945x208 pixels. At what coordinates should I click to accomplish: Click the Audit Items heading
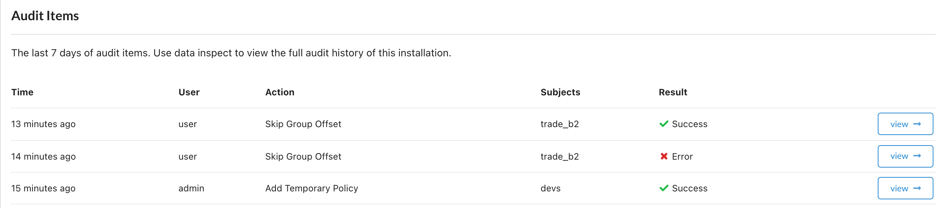[x=45, y=16]
